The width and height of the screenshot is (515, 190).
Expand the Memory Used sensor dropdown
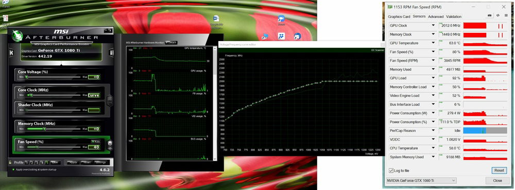[x=434, y=69]
